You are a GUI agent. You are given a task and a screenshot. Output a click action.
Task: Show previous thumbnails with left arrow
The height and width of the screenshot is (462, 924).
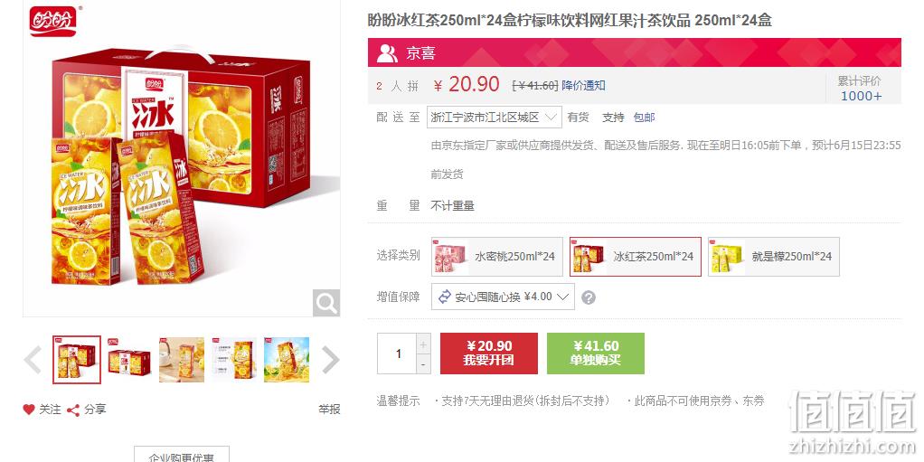coord(33,360)
